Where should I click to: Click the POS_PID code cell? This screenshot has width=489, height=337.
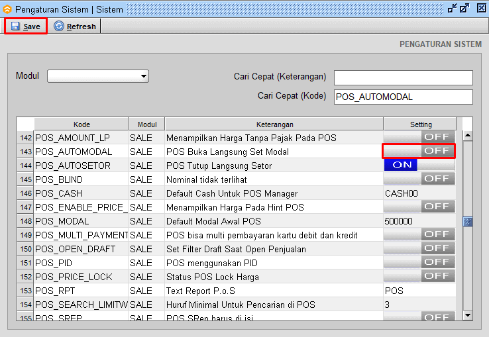81,263
